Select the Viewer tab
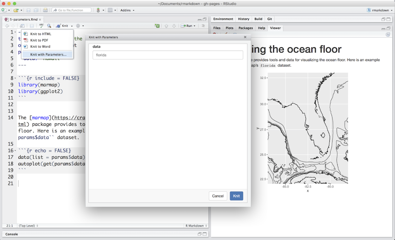Screen dimensions: 395x240 pyautogui.click(x=275, y=28)
